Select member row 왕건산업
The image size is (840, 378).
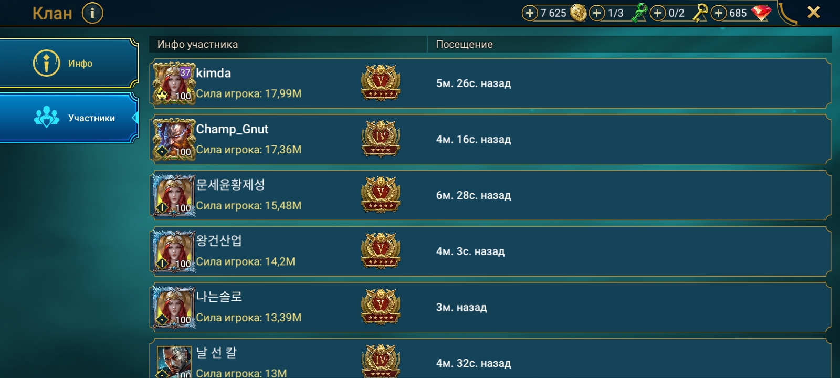pyautogui.click(x=490, y=251)
